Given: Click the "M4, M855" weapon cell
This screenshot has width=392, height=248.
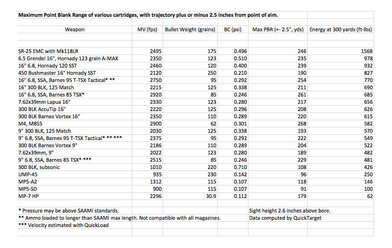Looking at the screenshot, I should point(31,124).
